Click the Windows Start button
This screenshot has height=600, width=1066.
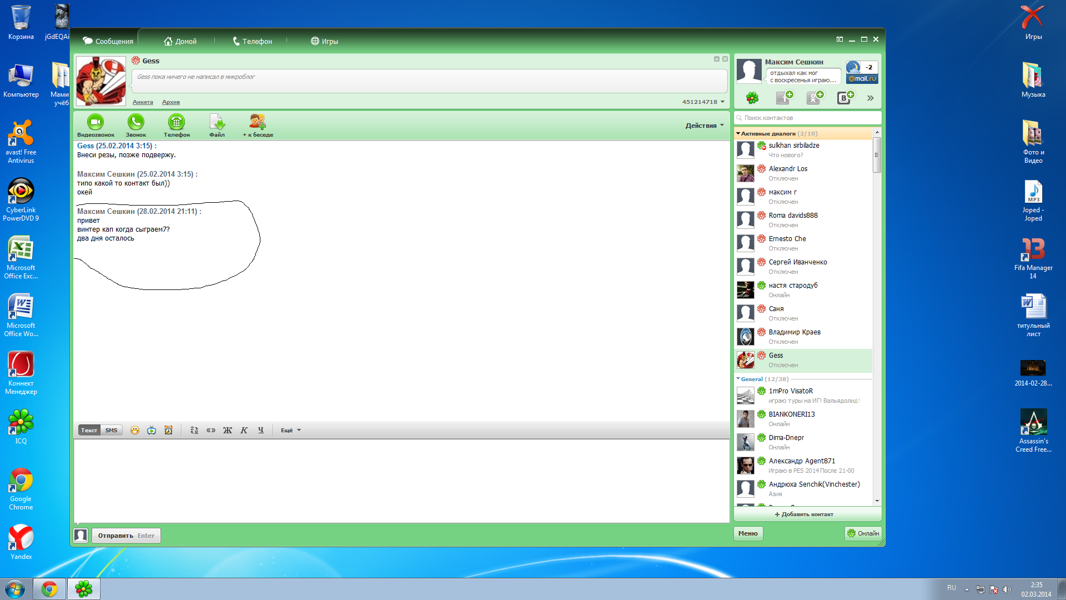(x=15, y=589)
